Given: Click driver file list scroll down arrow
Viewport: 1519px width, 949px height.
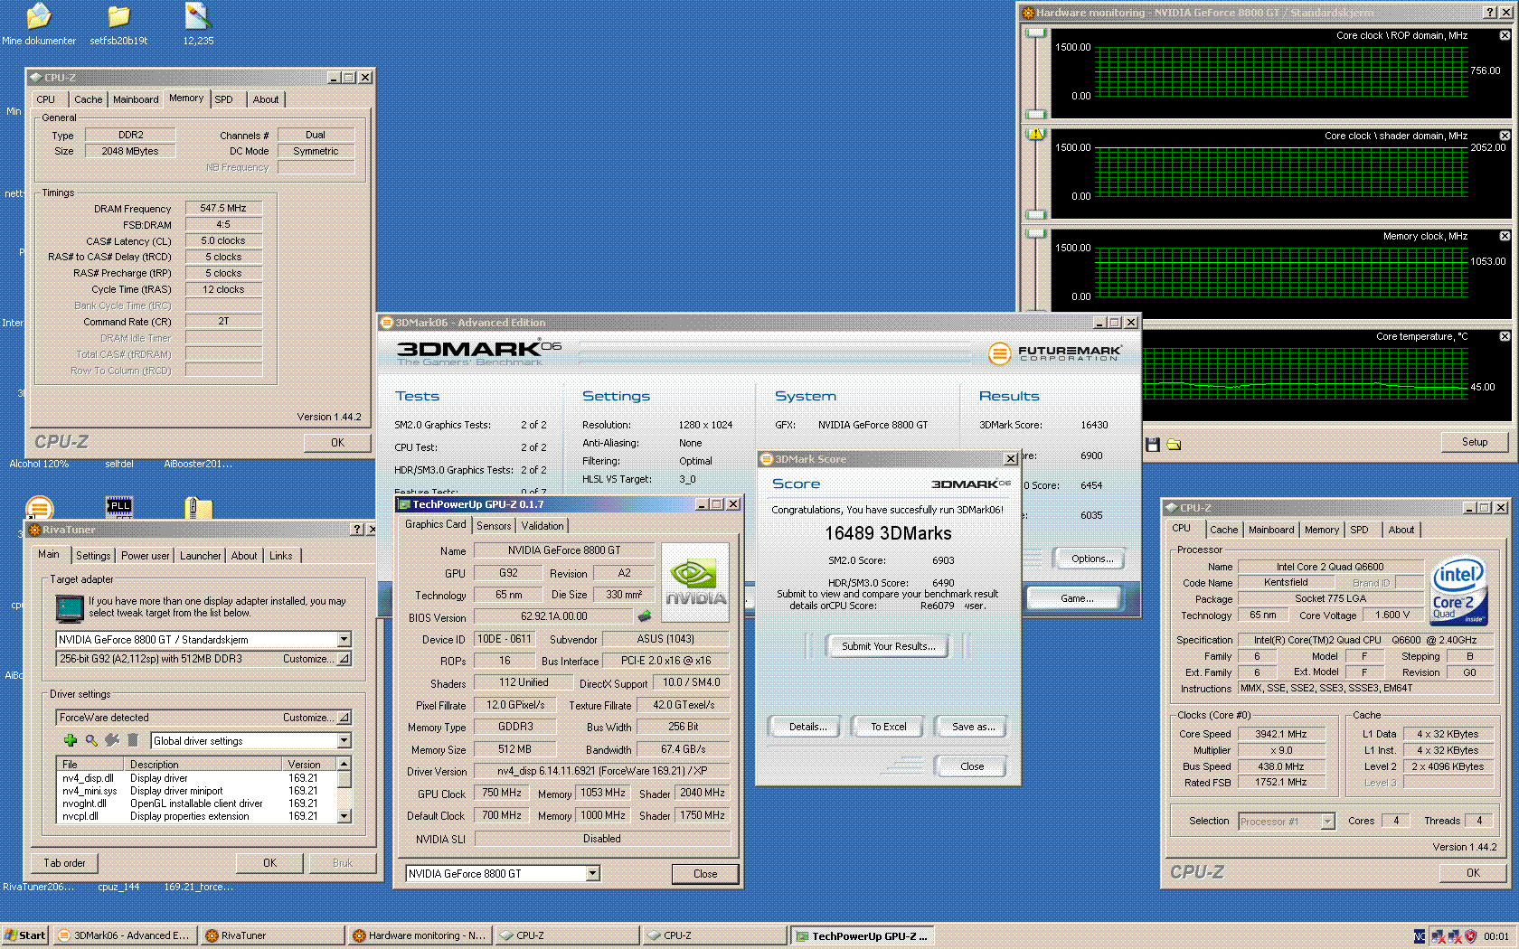Looking at the screenshot, I should click(x=344, y=816).
